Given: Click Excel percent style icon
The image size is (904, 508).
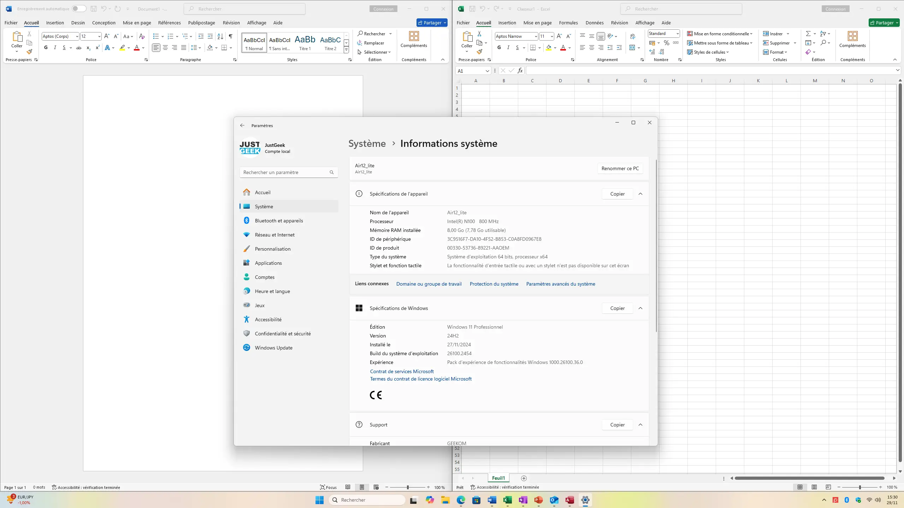Looking at the screenshot, I should pyautogui.click(x=666, y=43).
